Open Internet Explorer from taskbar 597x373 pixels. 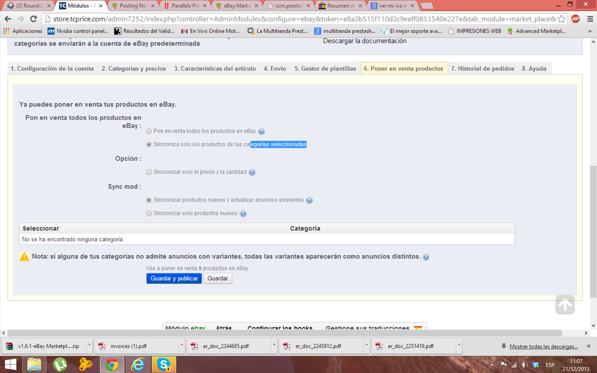138,365
